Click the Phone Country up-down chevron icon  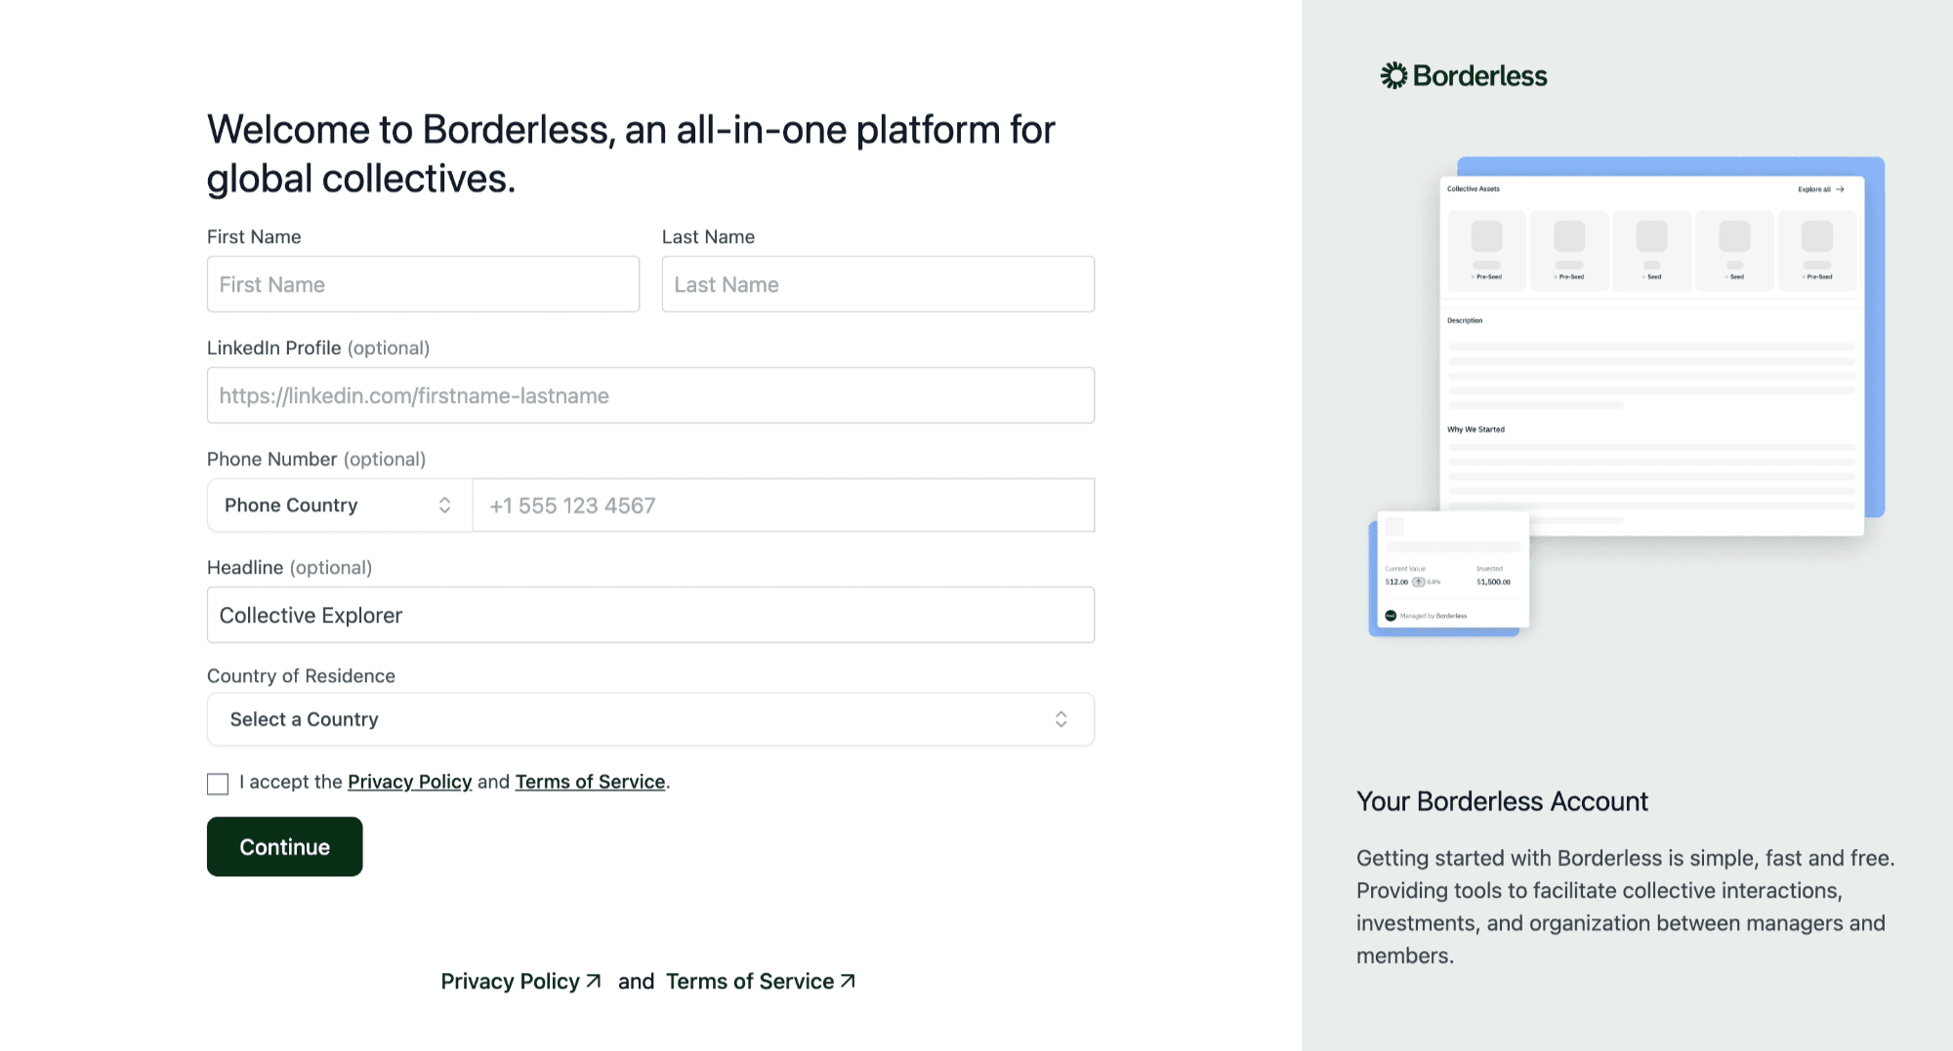444,505
